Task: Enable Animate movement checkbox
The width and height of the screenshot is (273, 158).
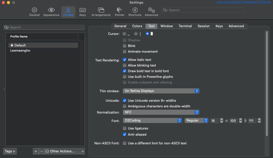Action: 125,51
